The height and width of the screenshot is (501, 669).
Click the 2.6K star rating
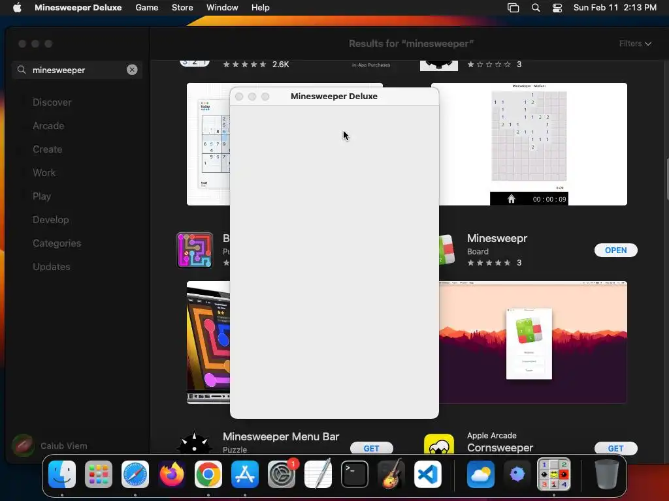coord(256,65)
